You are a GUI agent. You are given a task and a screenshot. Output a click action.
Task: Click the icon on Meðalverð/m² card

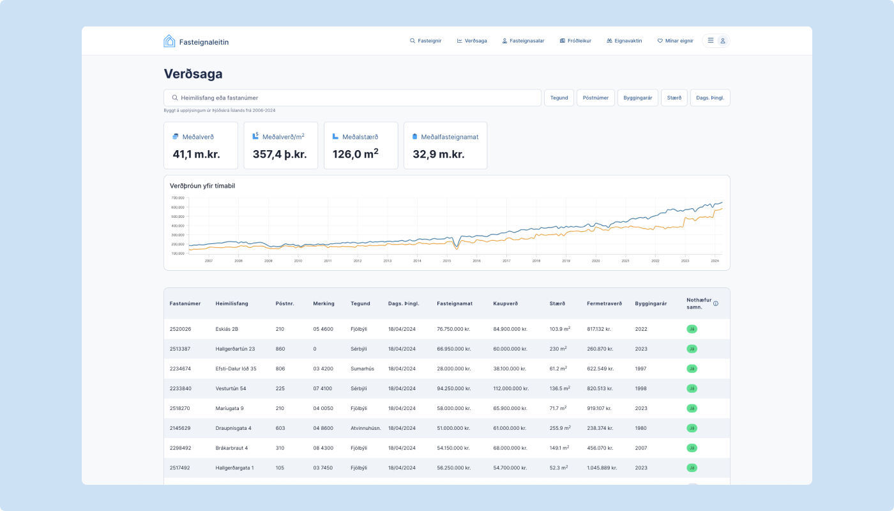255,136
